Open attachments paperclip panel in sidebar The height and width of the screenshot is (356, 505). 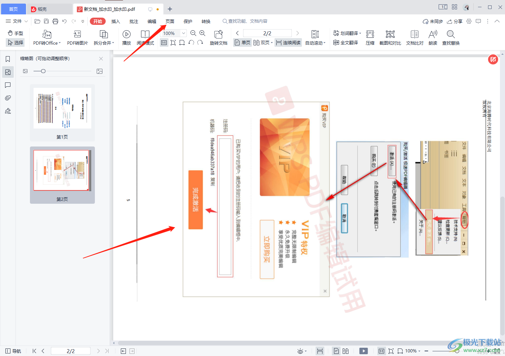(x=8, y=98)
